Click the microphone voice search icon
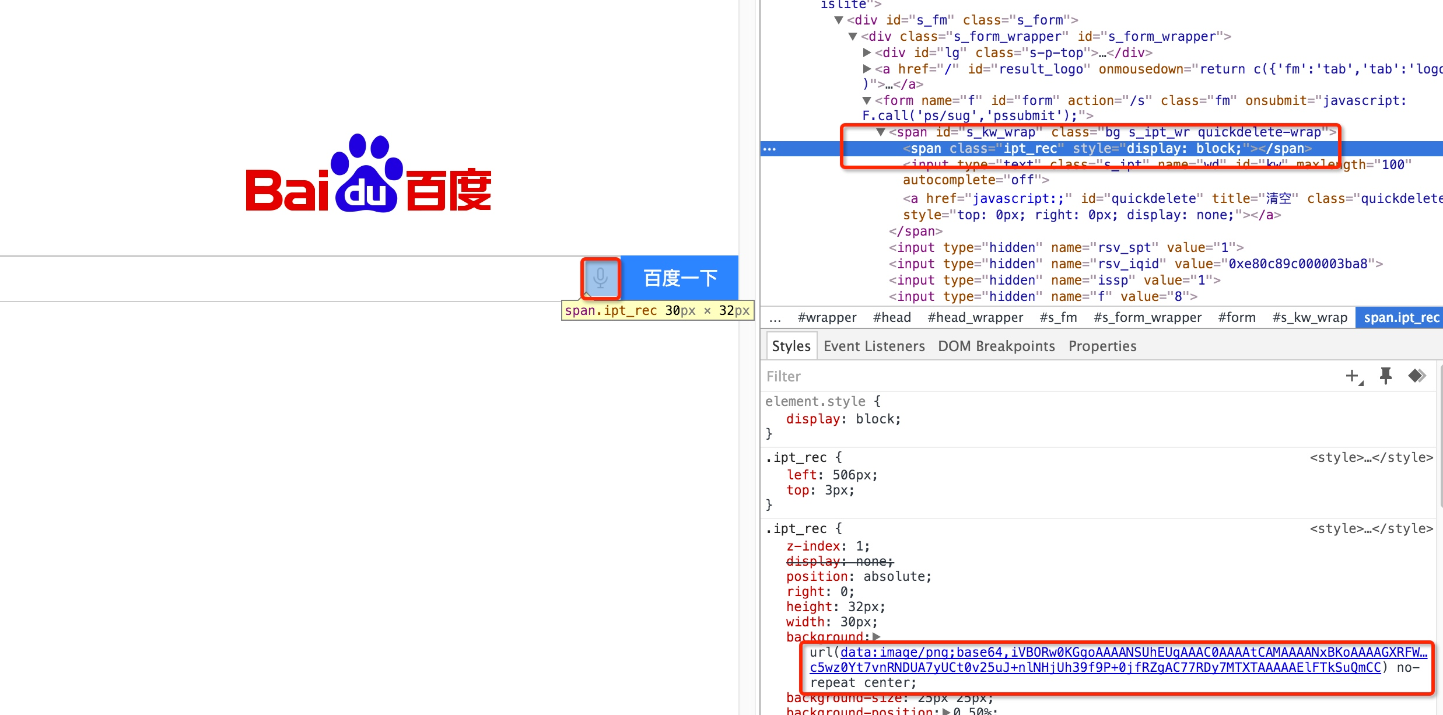The image size is (1443, 715). click(600, 278)
